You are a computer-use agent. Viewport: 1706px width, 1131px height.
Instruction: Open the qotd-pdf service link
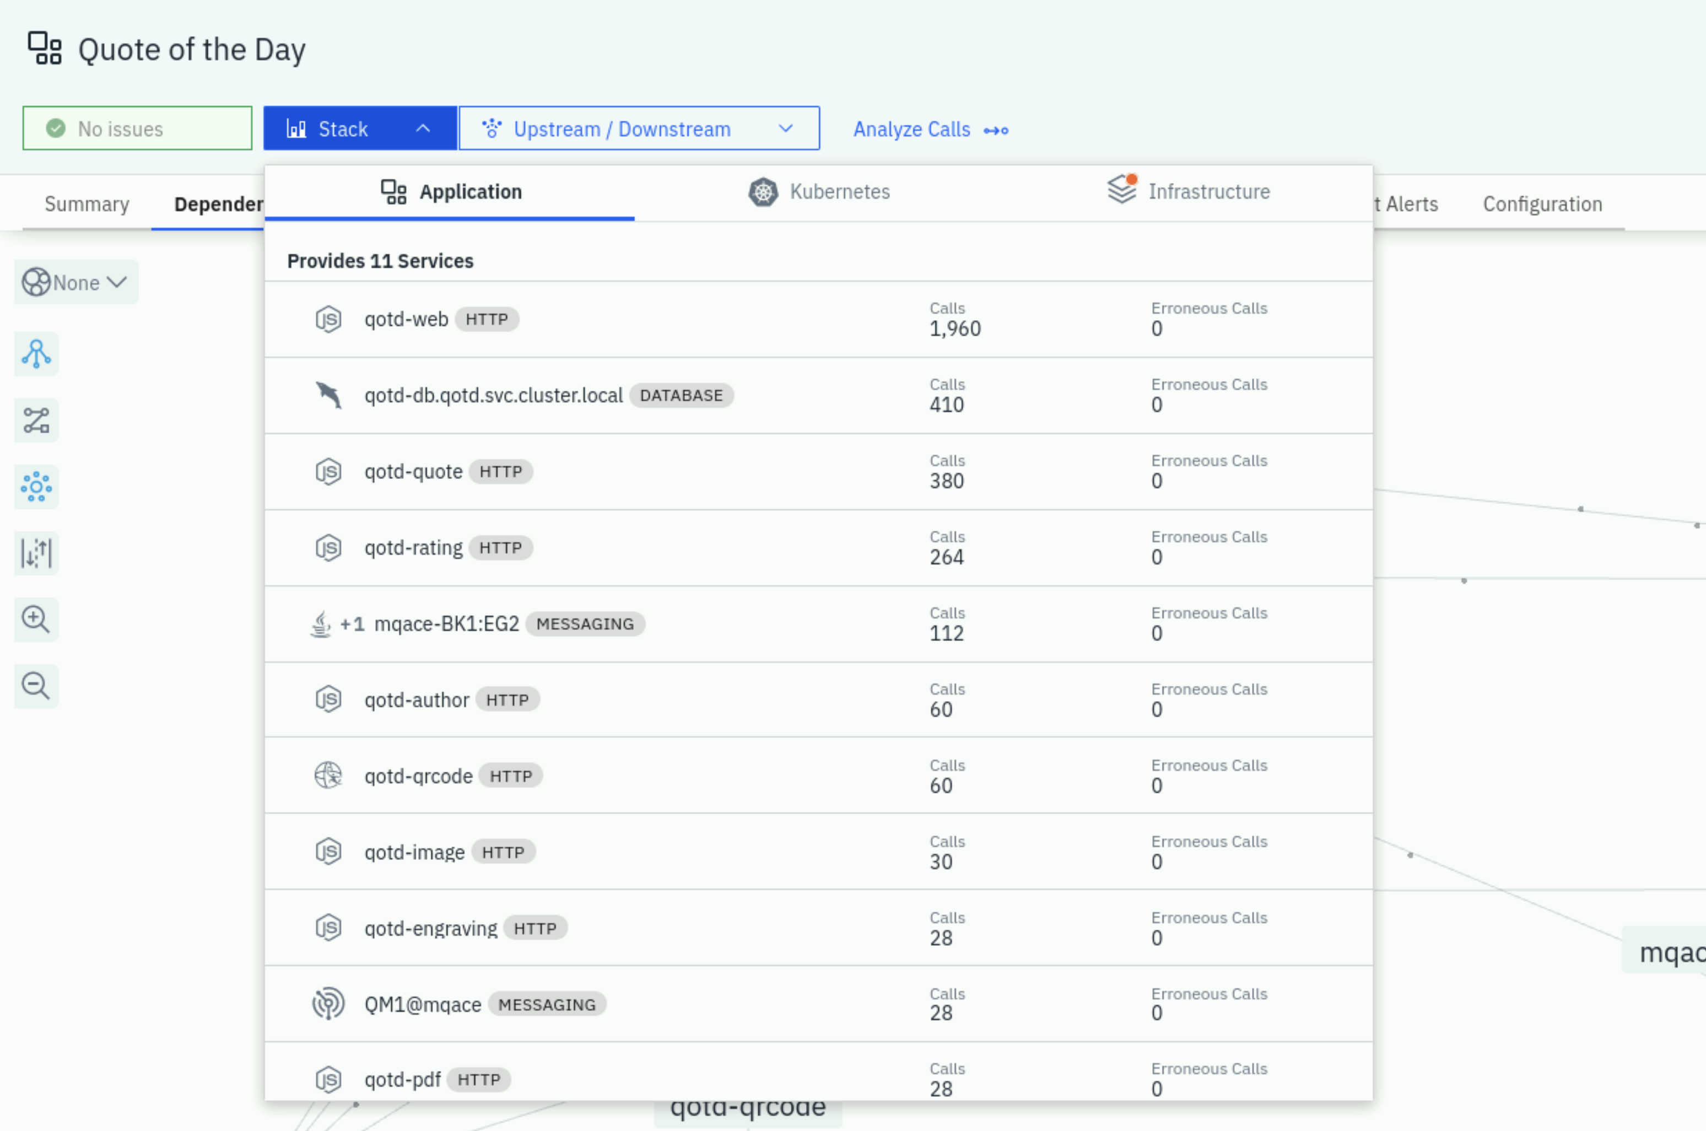[x=402, y=1080]
